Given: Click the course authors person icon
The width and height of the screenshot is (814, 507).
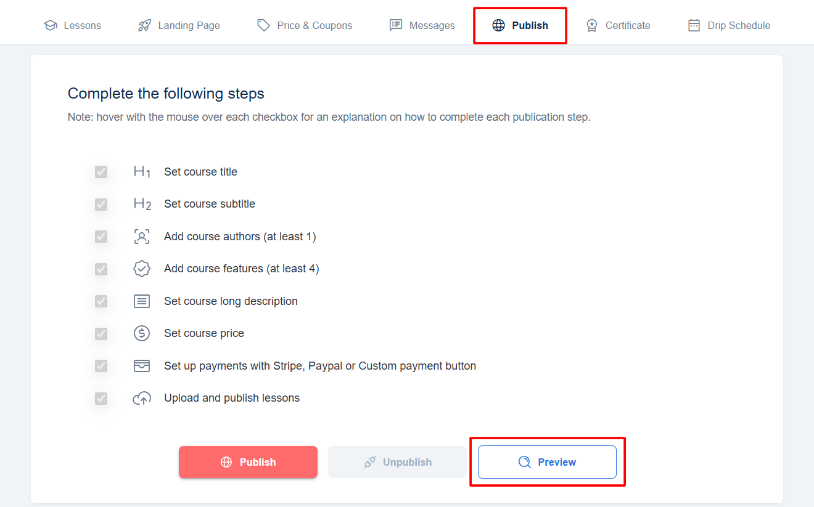Looking at the screenshot, I should click(x=142, y=237).
